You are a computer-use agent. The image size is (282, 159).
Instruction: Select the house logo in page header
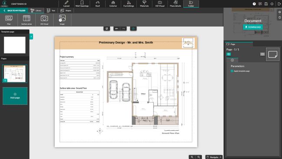pyautogui.click(x=188, y=43)
